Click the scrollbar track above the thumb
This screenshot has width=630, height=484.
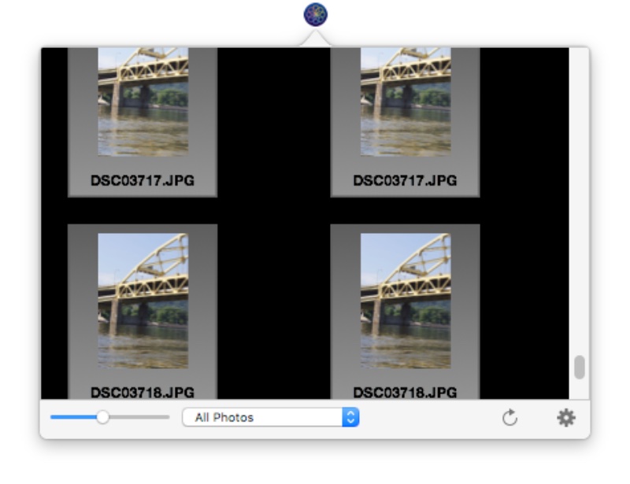[580, 197]
